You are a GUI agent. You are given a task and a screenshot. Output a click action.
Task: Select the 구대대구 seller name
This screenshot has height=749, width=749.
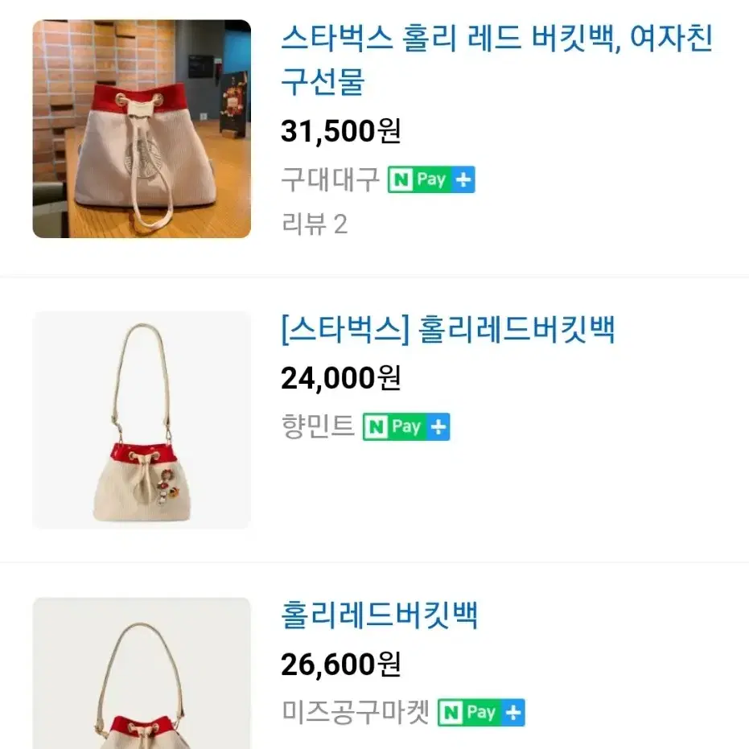click(330, 180)
